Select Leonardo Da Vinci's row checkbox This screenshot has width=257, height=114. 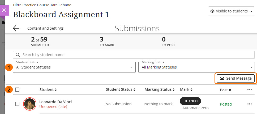tap(17, 104)
